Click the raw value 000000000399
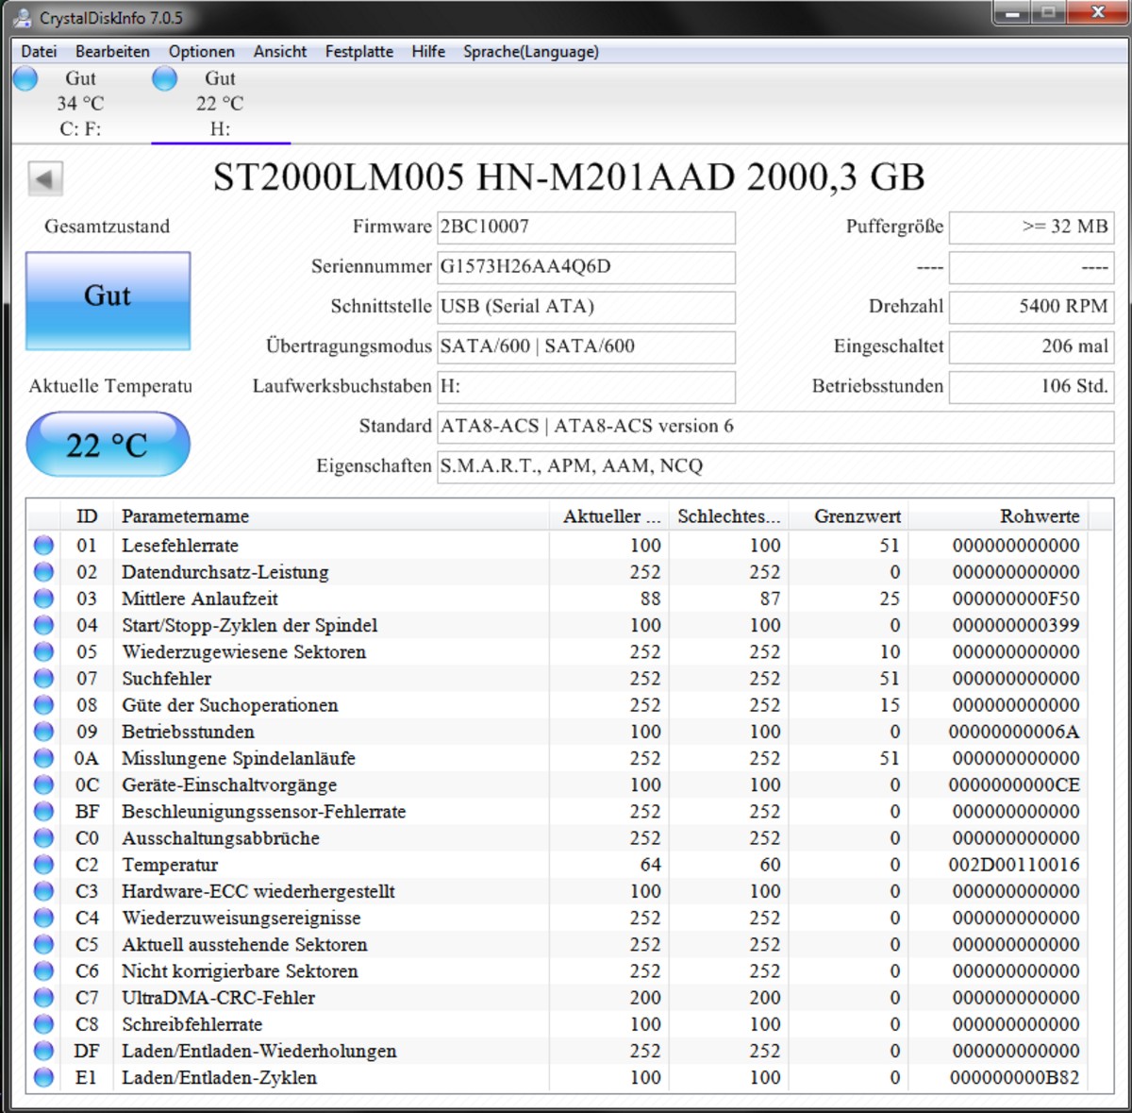This screenshot has width=1132, height=1113. [x=1016, y=626]
